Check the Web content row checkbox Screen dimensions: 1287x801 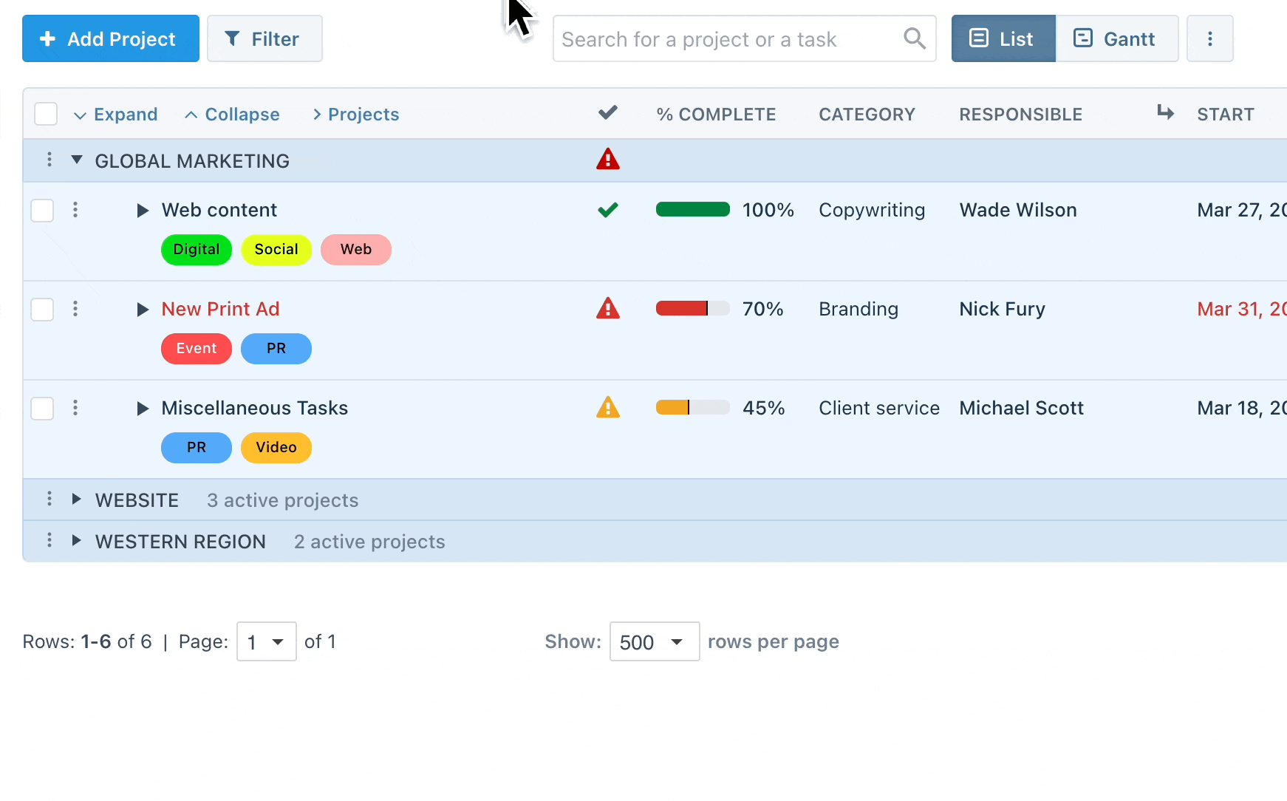point(42,210)
